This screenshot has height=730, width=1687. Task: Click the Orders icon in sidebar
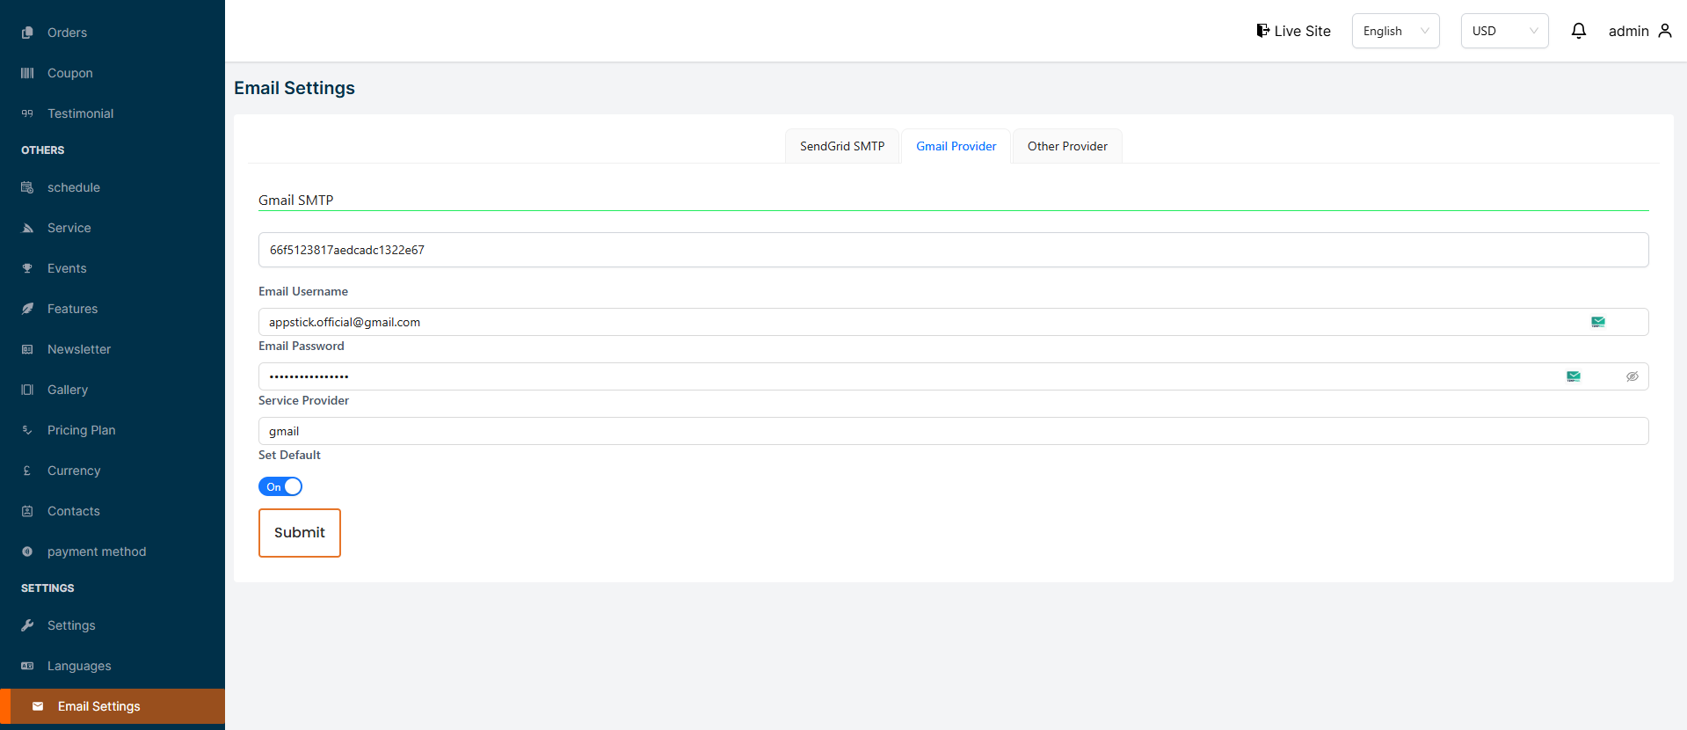pyautogui.click(x=27, y=33)
